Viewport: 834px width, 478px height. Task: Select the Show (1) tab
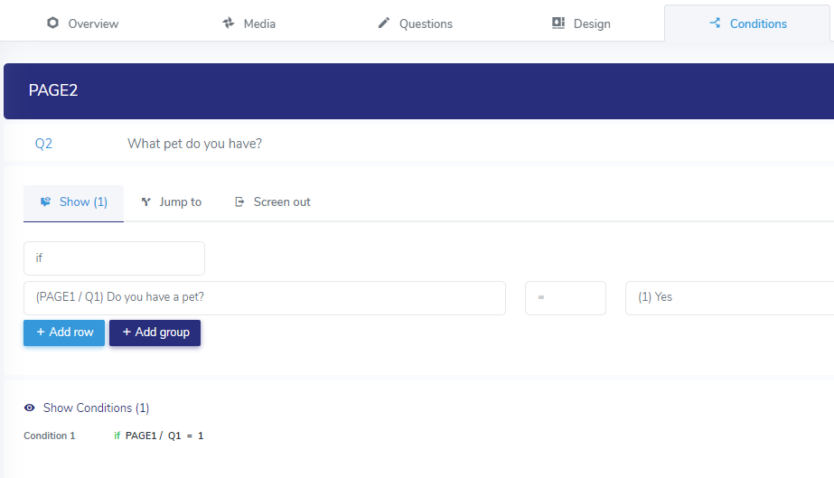coord(73,202)
